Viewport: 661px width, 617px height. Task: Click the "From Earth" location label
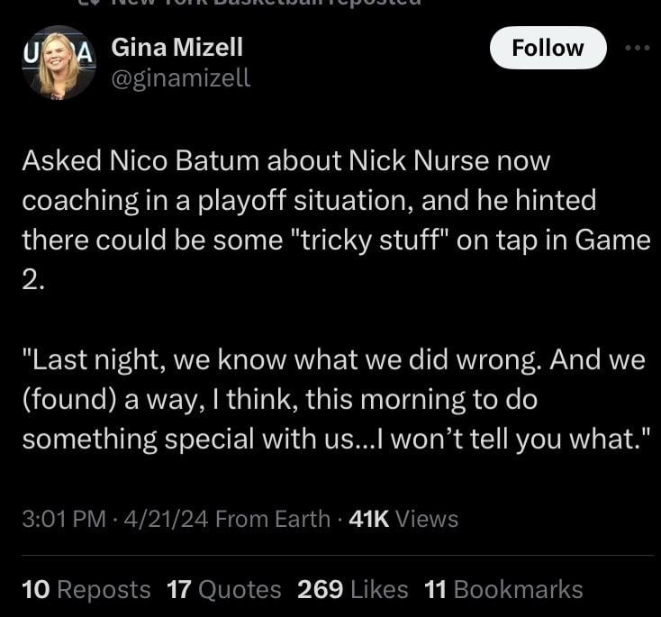point(273,519)
